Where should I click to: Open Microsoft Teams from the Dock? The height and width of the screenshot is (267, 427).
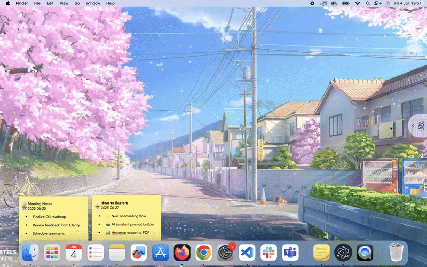point(290,252)
